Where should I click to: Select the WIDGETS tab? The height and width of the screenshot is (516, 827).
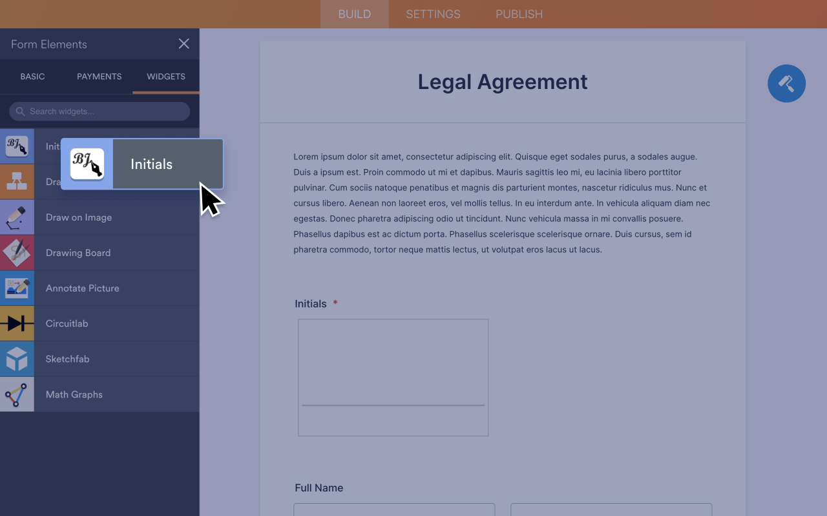[x=166, y=77]
